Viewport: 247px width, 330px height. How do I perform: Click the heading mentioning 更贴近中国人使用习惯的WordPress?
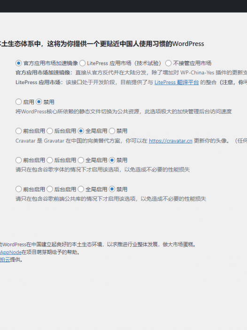point(102,44)
